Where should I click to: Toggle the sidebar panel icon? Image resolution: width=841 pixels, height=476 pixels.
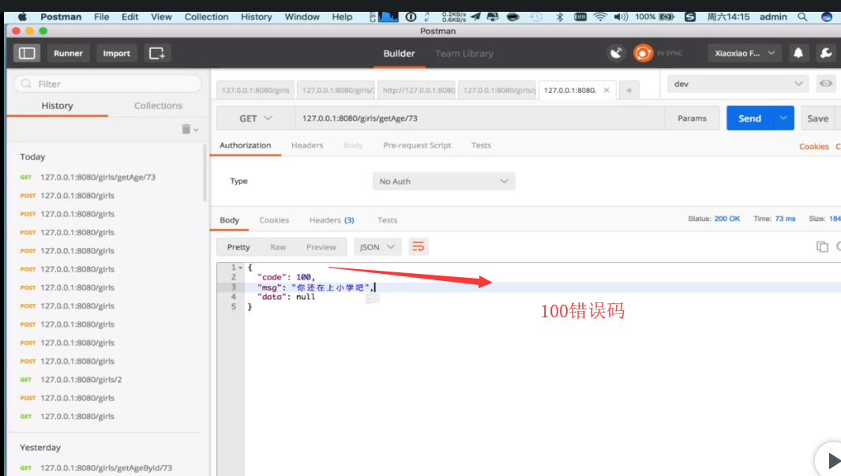tap(27, 53)
